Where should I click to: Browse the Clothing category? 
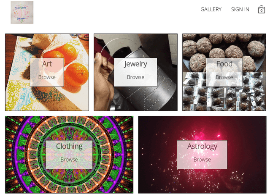tap(69, 160)
